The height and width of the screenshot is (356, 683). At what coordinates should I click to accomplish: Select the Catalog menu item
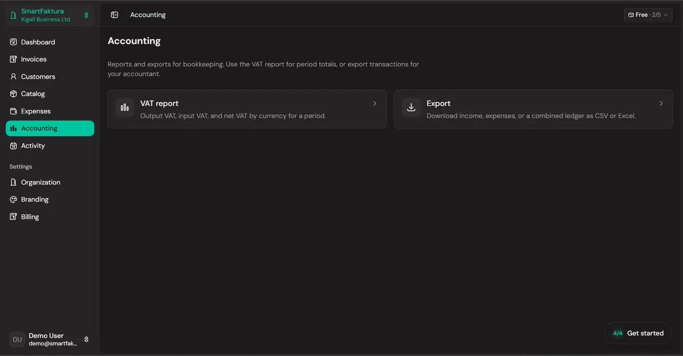click(50, 94)
